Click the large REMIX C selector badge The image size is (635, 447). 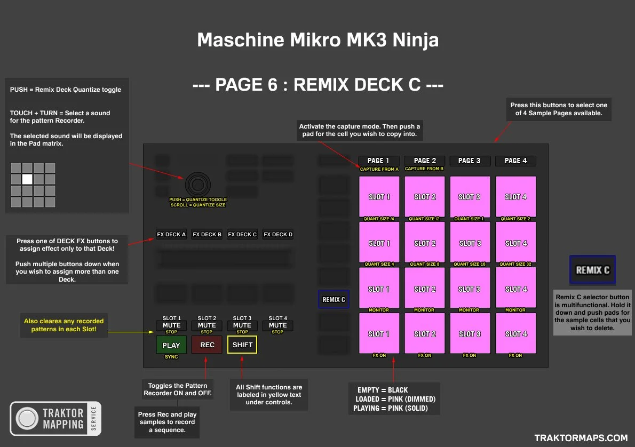tap(592, 270)
